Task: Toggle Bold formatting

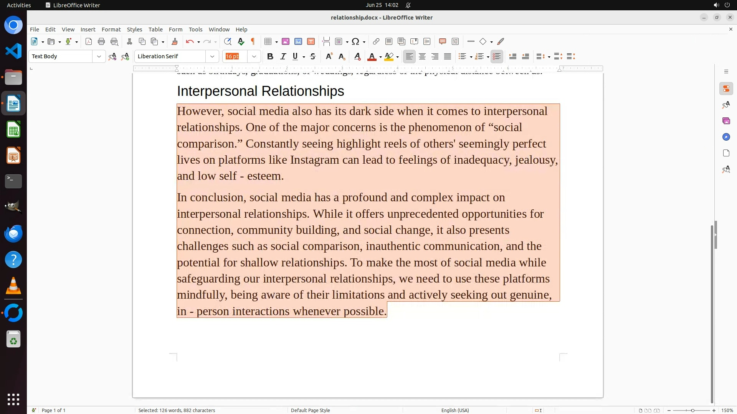Action: tap(270, 56)
